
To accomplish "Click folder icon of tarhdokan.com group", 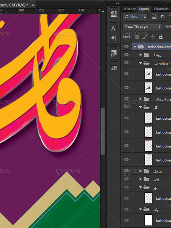I will [141, 46].
